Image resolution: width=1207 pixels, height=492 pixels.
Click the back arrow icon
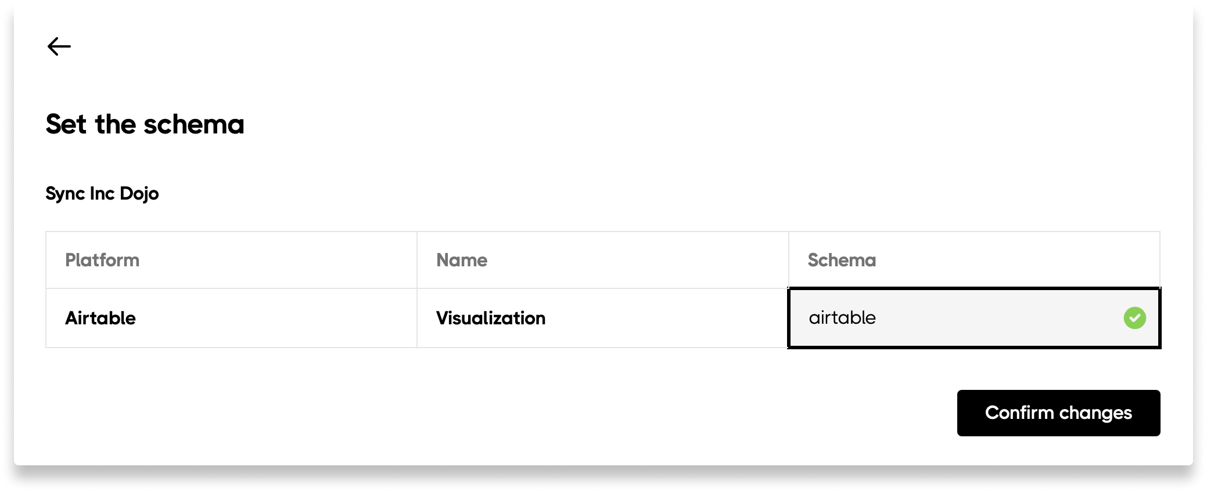[59, 46]
